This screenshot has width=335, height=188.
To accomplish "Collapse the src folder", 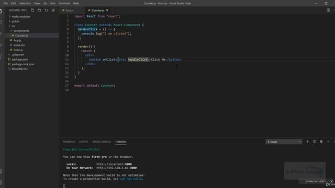I will 9,26.
